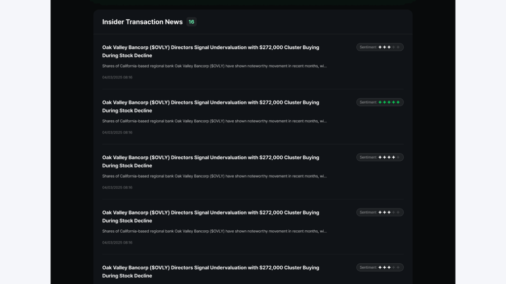Open the headline beside the four-star sentiment

tap(211, 162)
